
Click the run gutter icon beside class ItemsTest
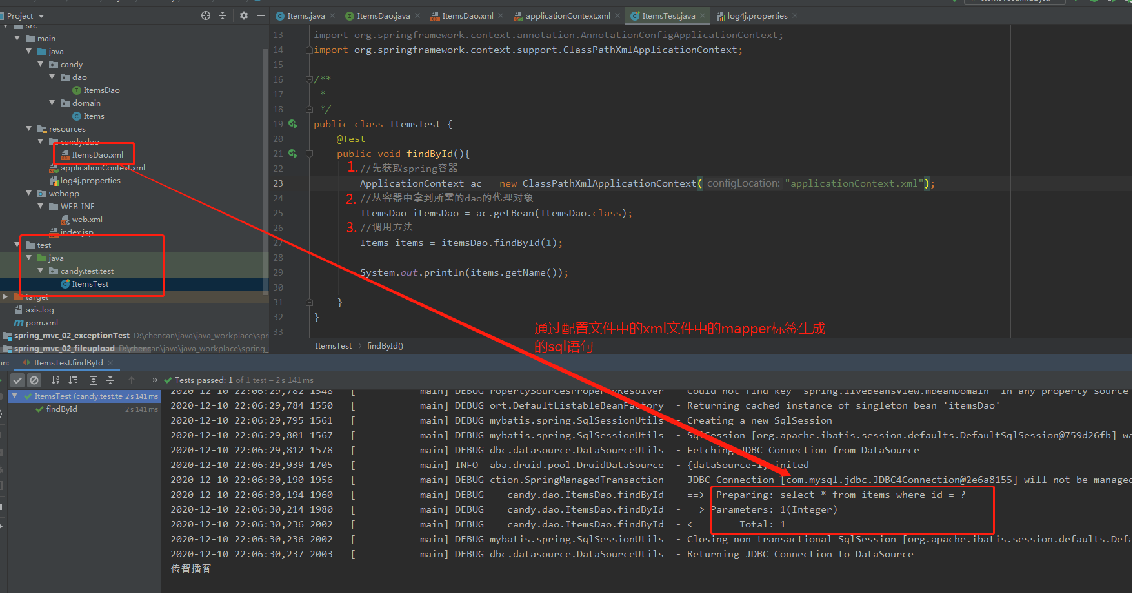pos(293,124)
